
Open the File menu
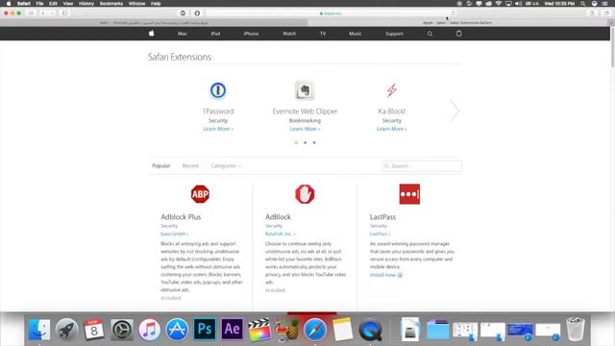[39, 4]
